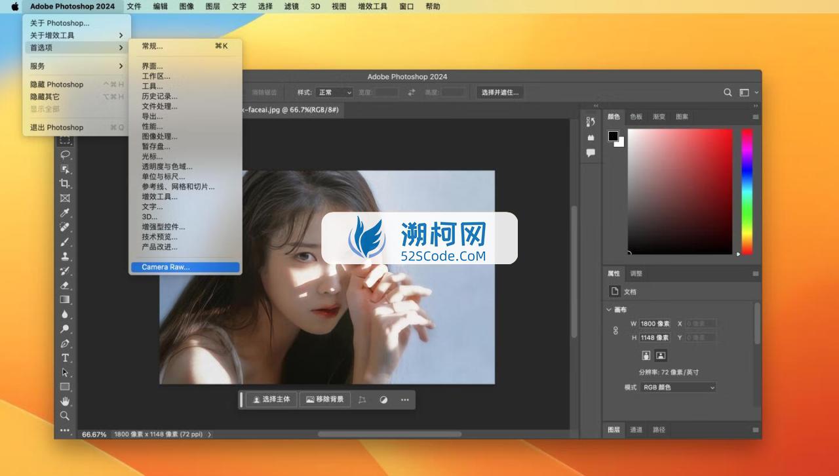
Task: Select the Pen tool
Action: [x=65, y=343]
